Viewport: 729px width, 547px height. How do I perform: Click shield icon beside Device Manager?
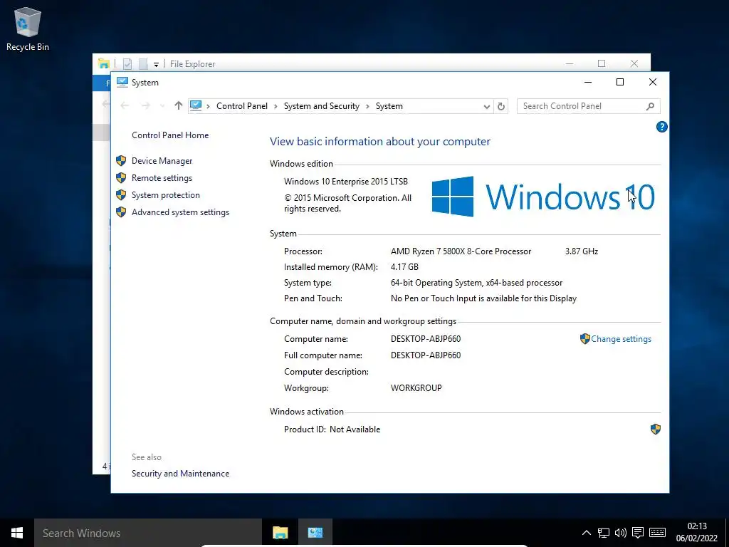pos(121,160)
